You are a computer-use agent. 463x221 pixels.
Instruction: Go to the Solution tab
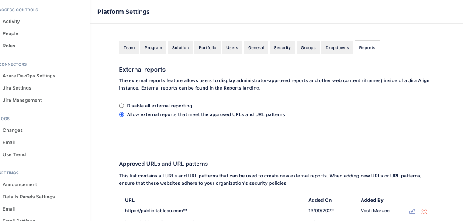180,48
